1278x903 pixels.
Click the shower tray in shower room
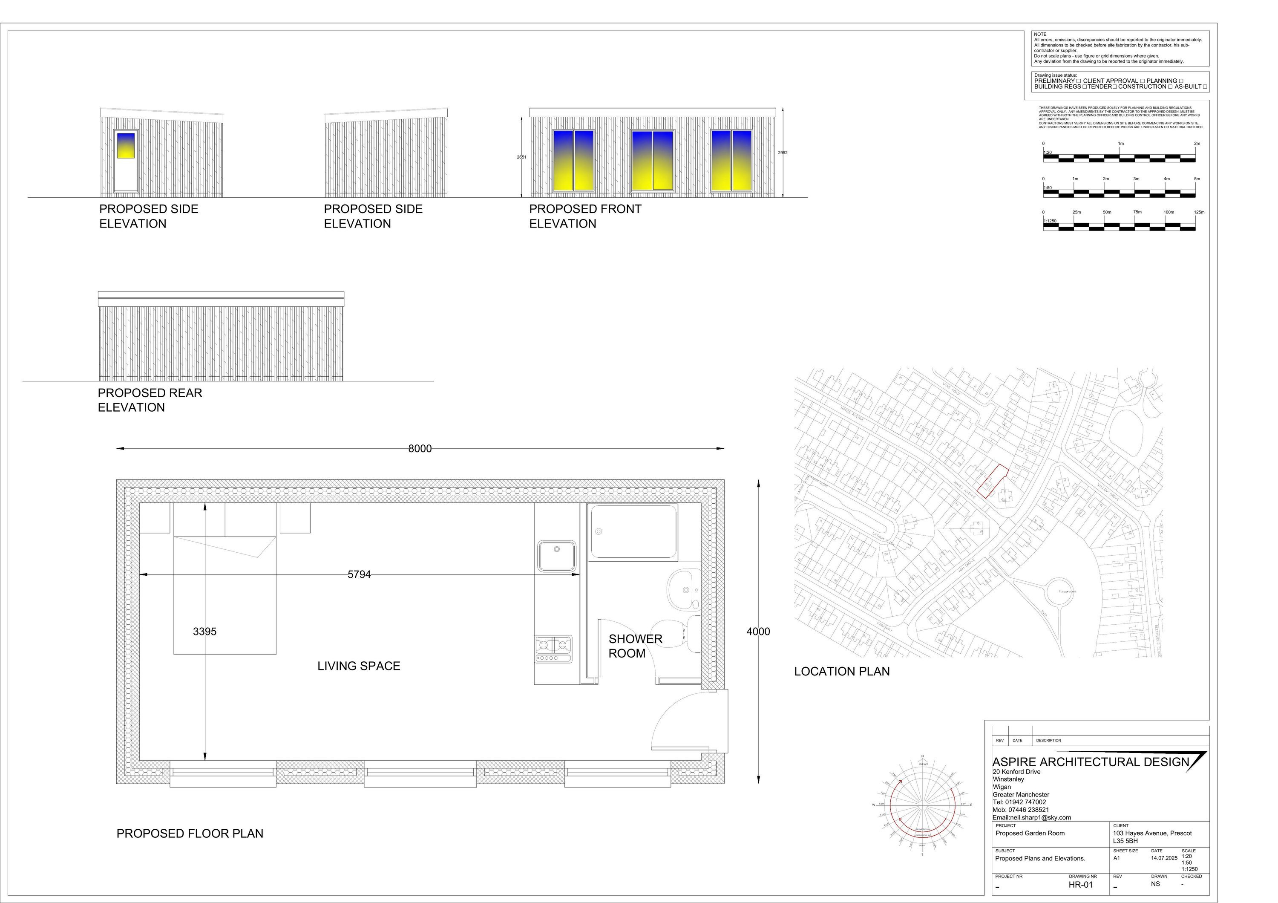pos(633,532)
